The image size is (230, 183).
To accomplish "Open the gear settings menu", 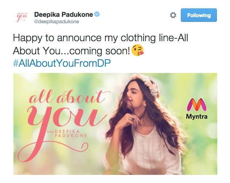I will (173, 15).
